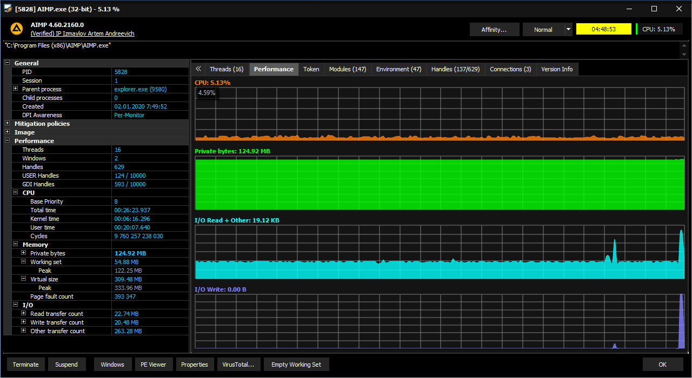This screenshot has height=378, width=692.
Task: Select the Total time value 00:26:23.937
Action: pyautogui.click(x=132, y=210)
